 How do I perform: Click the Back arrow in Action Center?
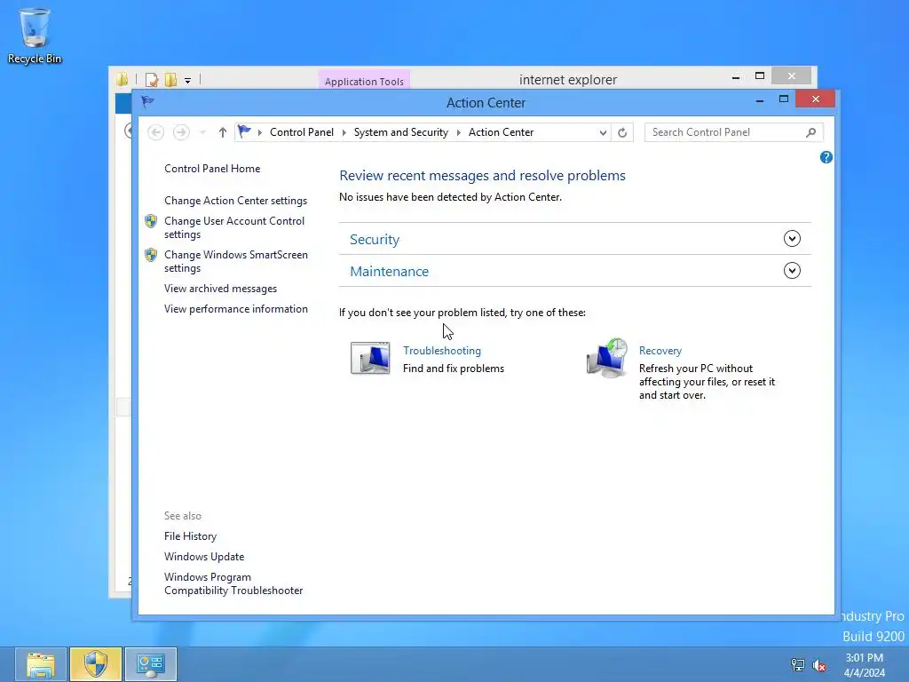pos(155,132)
